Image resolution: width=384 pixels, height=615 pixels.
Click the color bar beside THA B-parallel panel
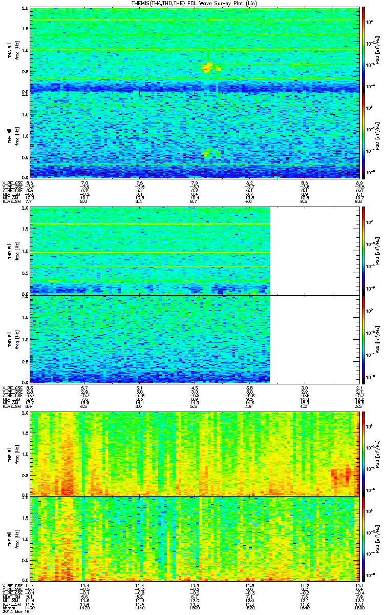(x=364, y=135)
